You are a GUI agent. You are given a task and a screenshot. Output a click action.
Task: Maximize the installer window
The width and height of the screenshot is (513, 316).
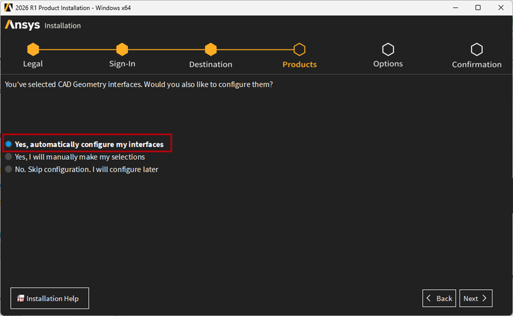click(478, 7)
